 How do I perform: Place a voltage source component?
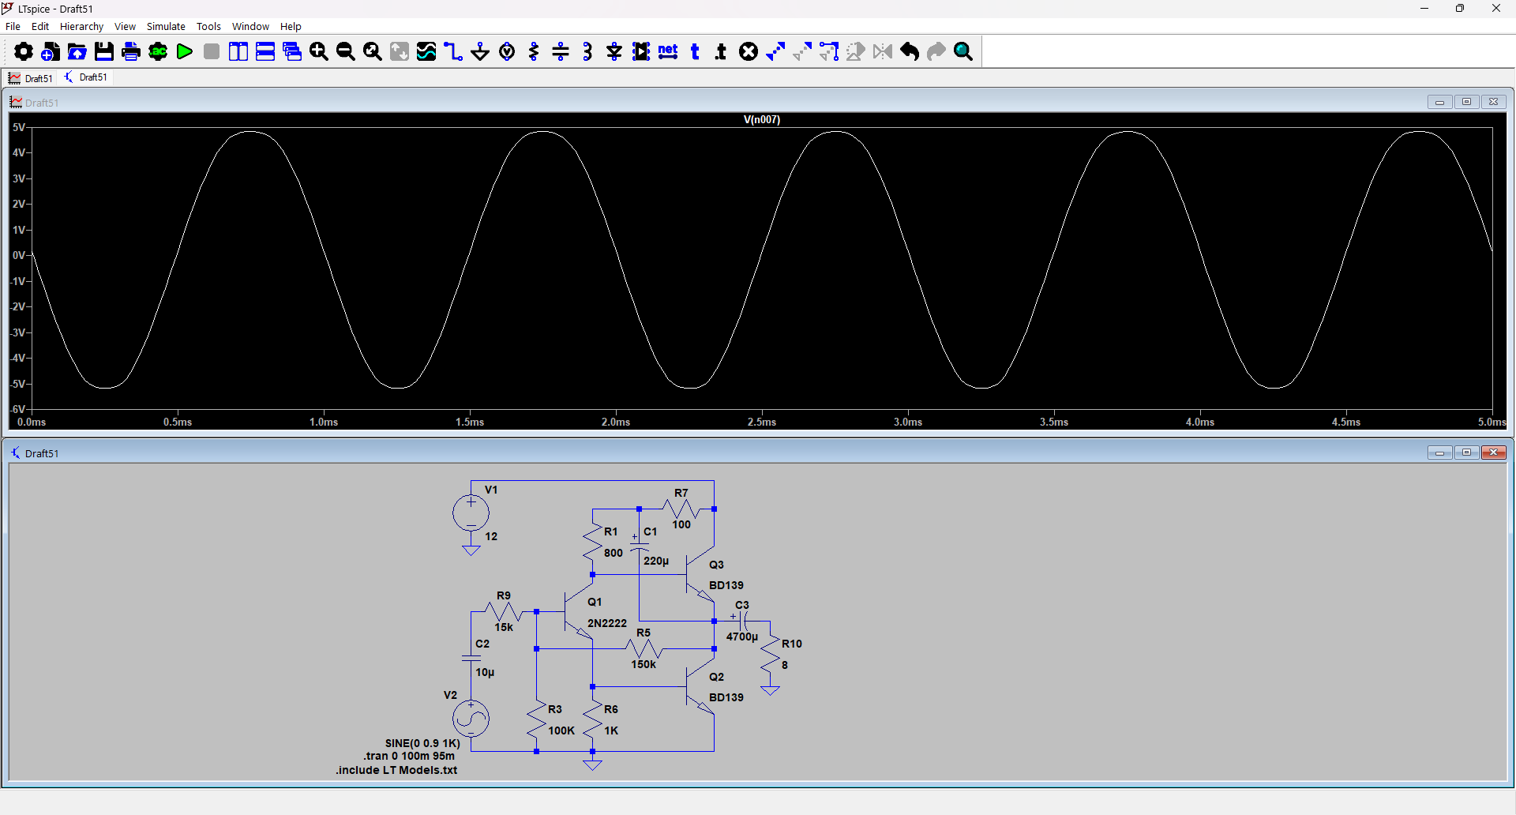[507, 52]
